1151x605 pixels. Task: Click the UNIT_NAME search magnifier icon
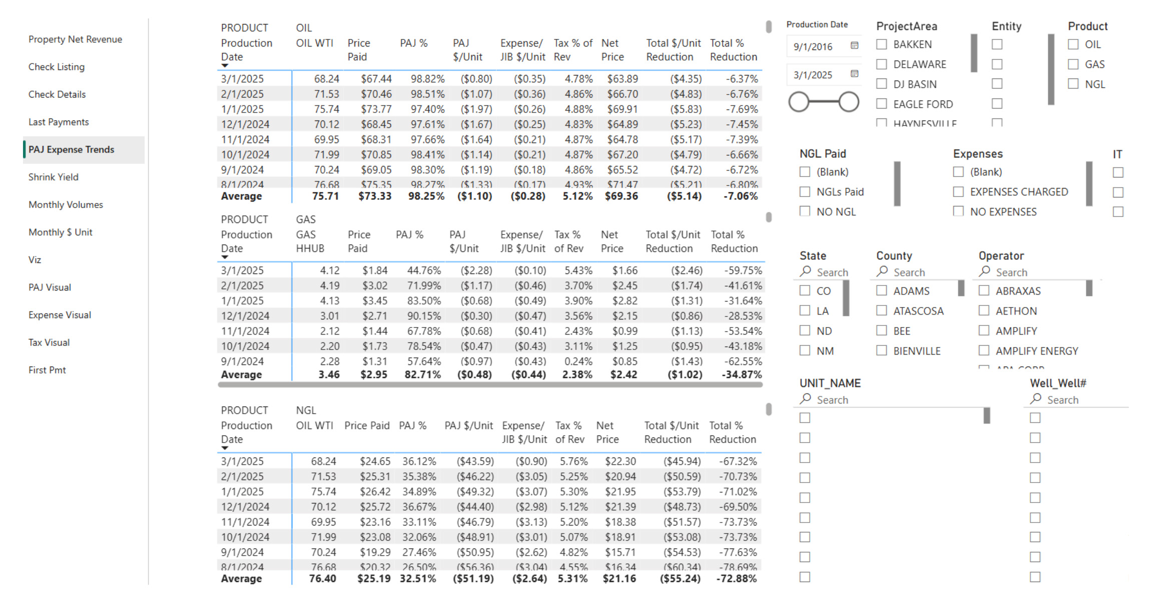[x=805, y=399]
